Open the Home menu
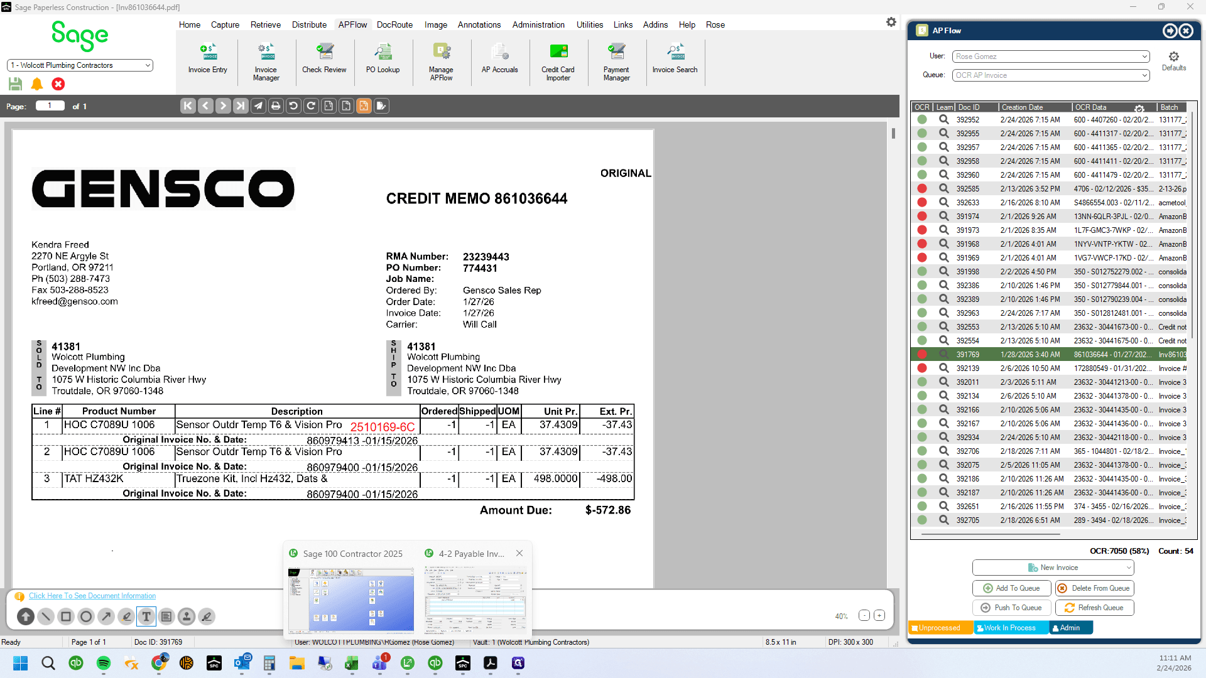This screenshot has height=678, width=1206. (190, 24)
